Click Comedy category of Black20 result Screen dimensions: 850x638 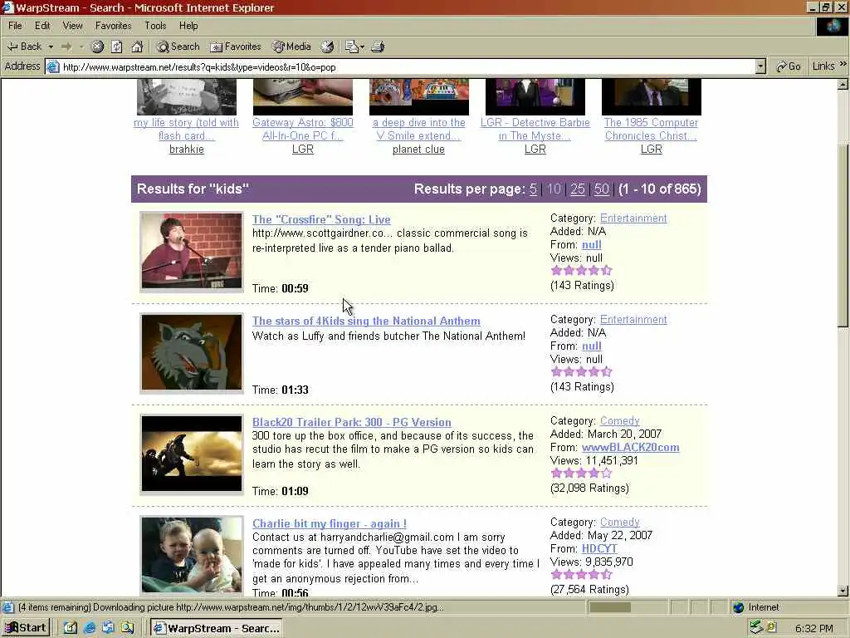pyautogui.click(x=619, y=421)
